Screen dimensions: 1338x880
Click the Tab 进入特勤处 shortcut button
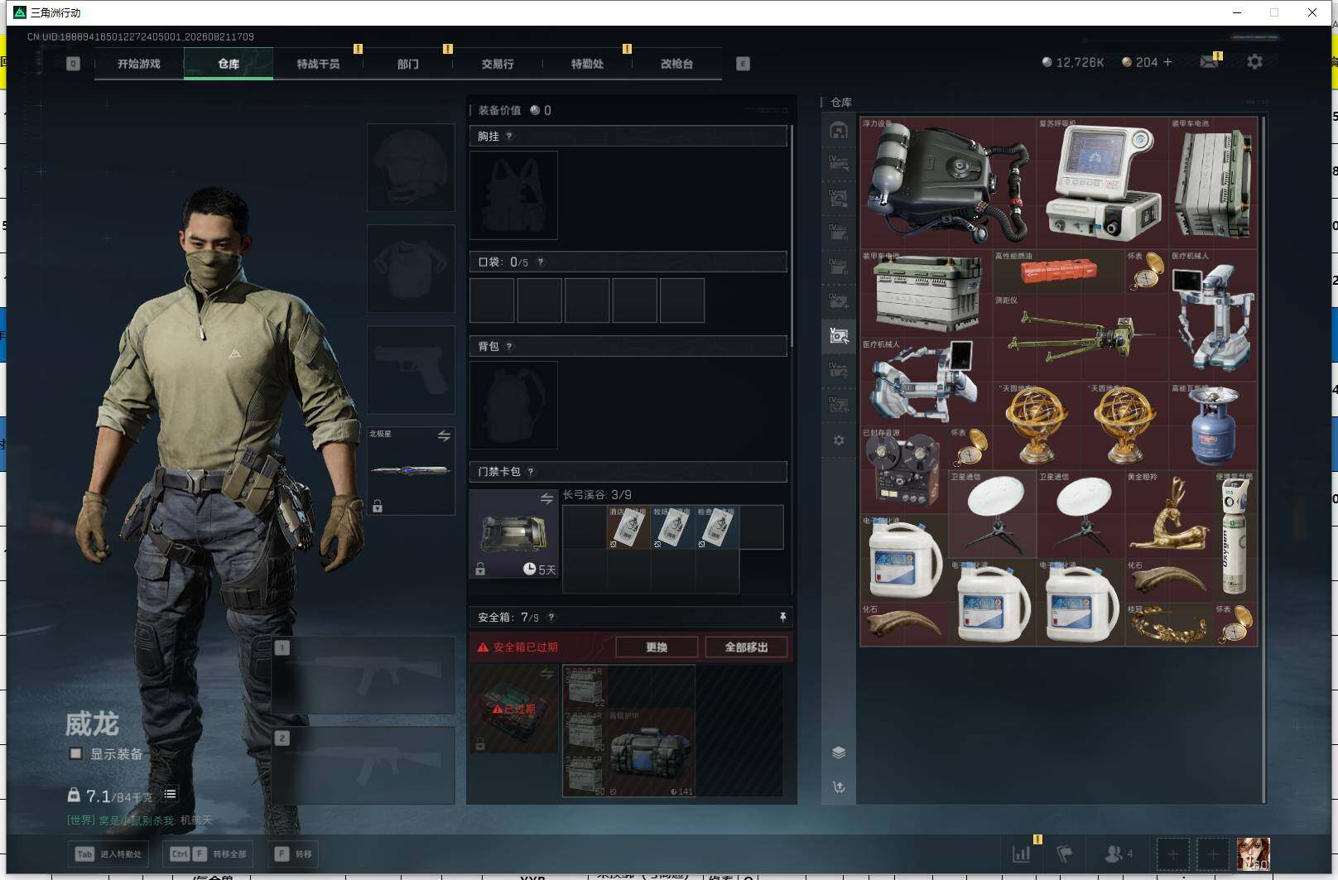coord(109,854)
